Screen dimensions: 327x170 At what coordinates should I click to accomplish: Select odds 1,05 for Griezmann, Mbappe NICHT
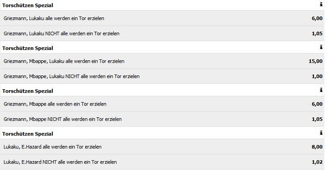(317, 119)
